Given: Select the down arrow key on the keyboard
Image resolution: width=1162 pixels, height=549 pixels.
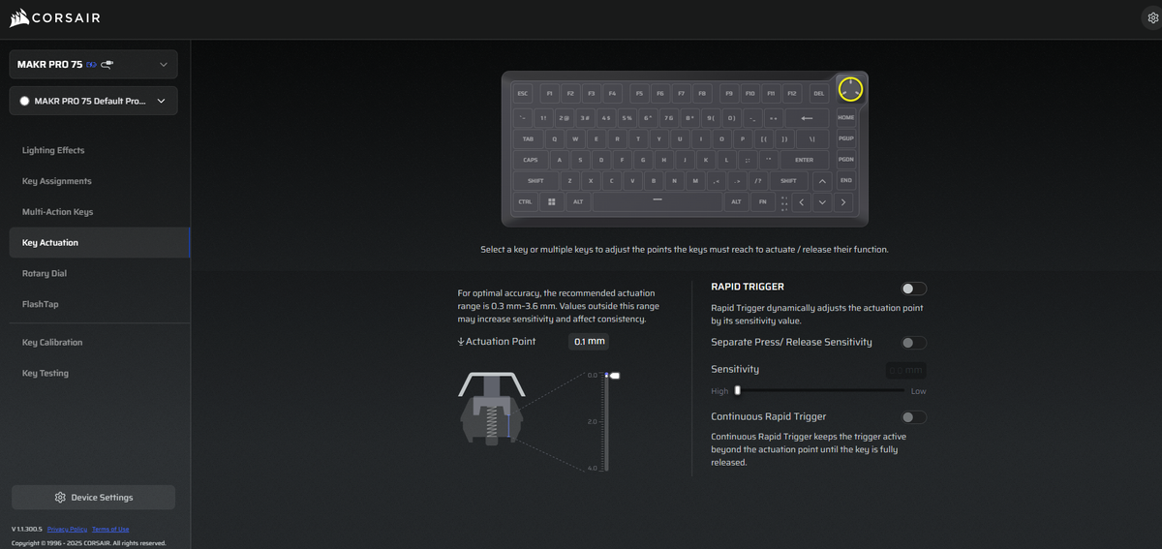Looking at the screenshot, I should [x=821, y=202].
